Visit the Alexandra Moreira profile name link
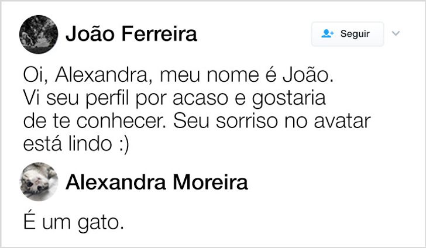The height and width of the screenshot is (248, 426). (157, 182)
